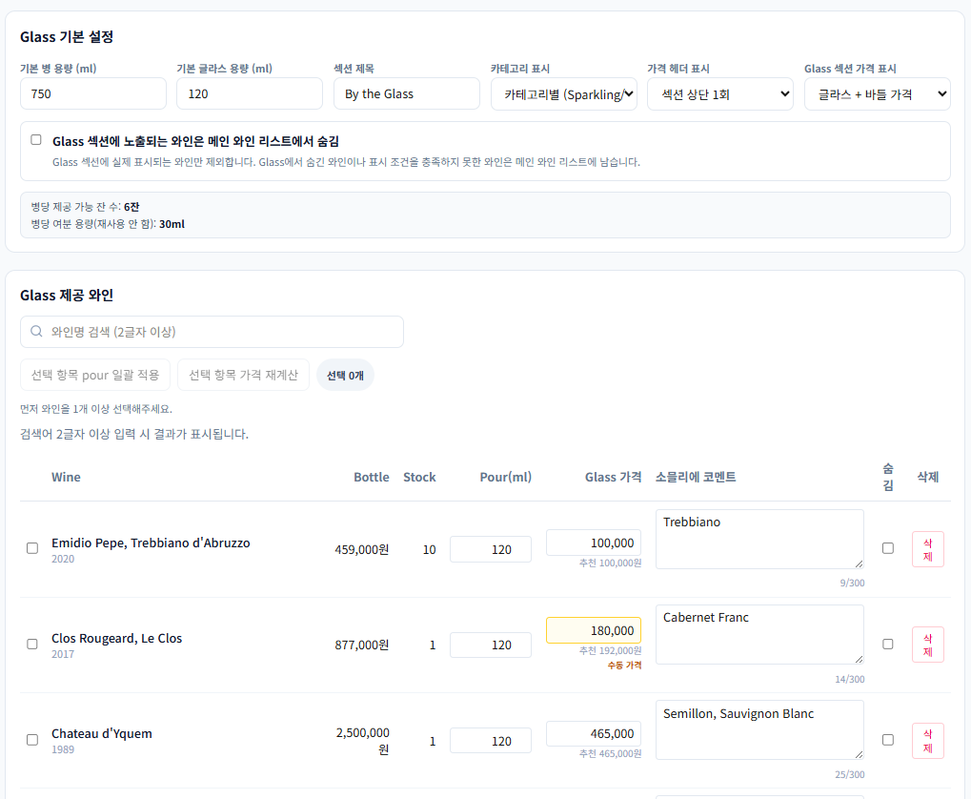
Task: Click the Bottle column header
Action: (372, 478)
